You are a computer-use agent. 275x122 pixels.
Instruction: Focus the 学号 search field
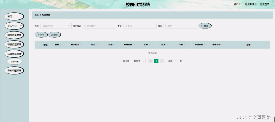(x=140, y=26)
